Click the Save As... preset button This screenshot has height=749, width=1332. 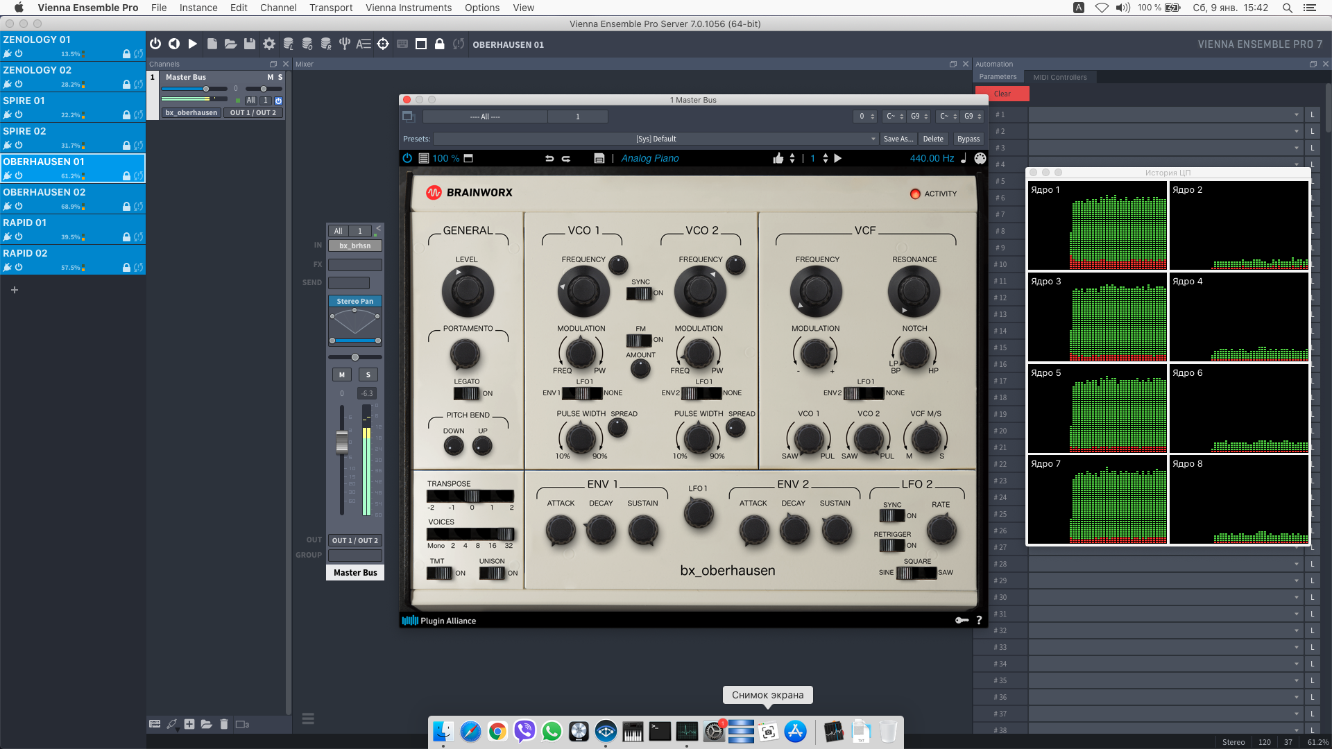898,139
